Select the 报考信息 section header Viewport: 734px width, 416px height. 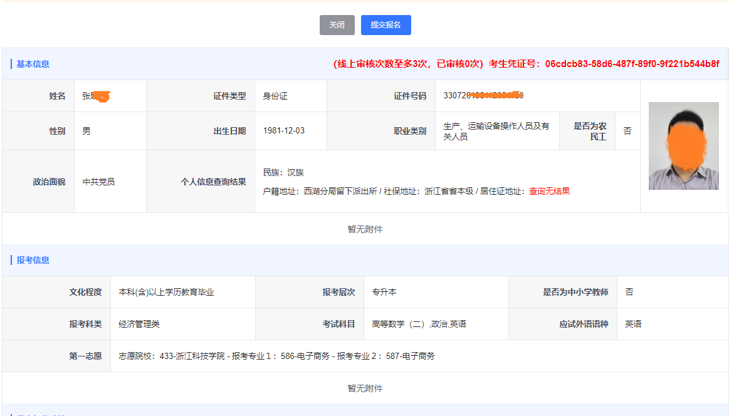[33, 260]
